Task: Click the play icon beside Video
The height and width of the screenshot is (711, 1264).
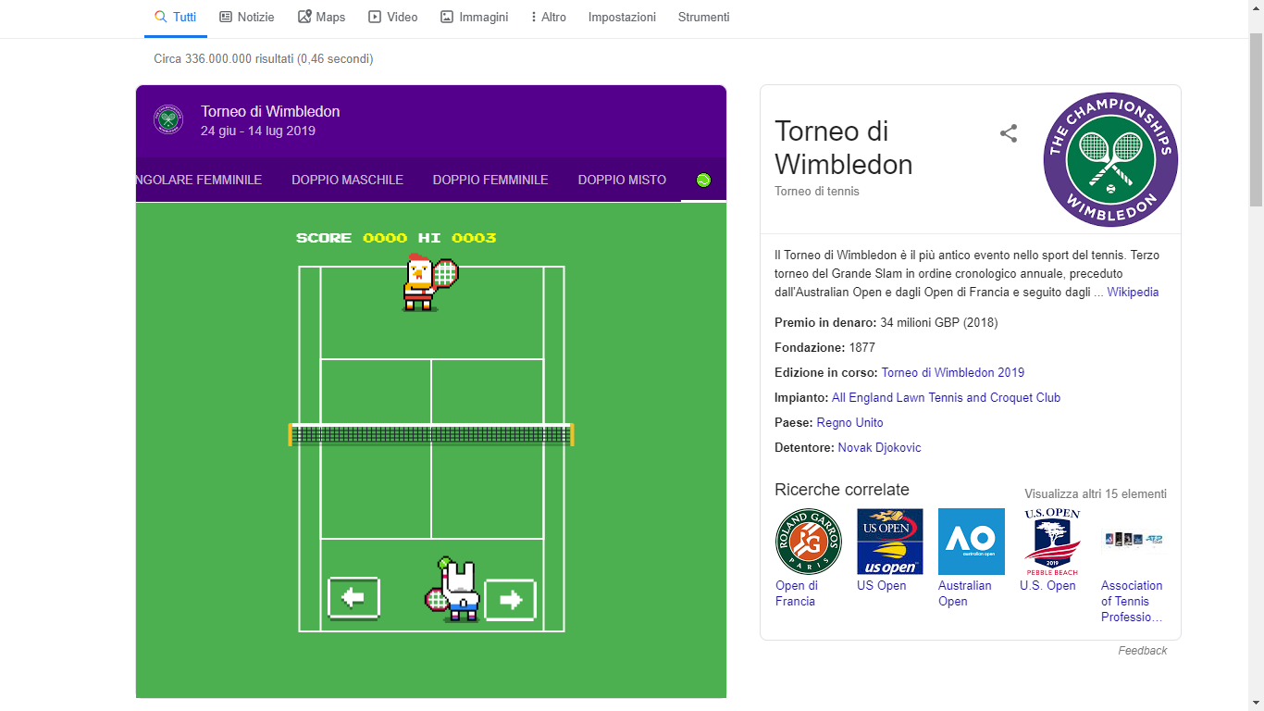Action: pos(375,17)
